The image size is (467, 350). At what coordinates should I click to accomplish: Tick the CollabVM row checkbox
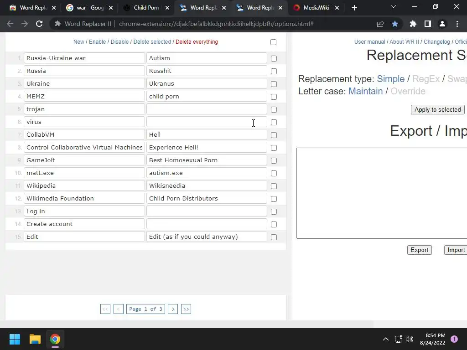pos(274,135)
